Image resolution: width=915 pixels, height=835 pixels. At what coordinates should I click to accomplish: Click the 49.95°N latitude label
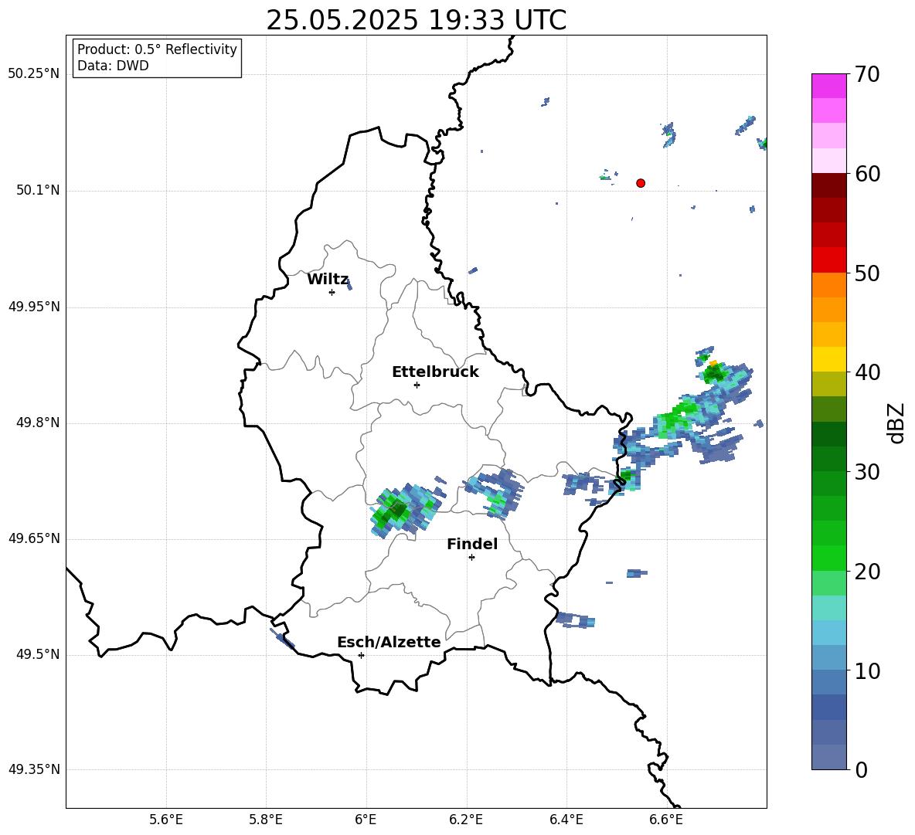point(34,307)
